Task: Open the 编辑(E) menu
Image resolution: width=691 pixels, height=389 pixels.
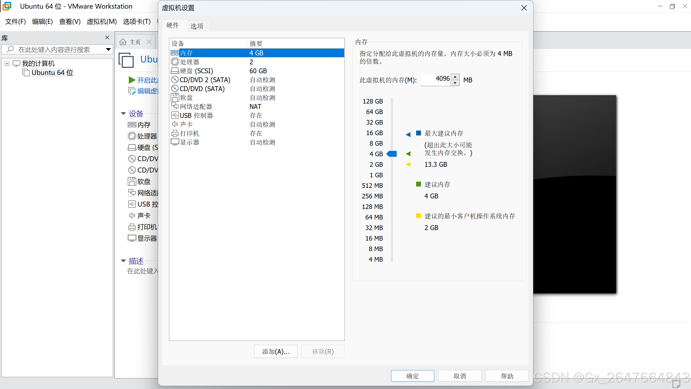Action: pos(42,21)
